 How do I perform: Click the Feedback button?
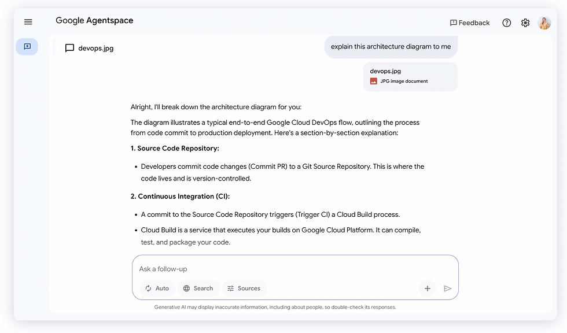coord(470,23)
